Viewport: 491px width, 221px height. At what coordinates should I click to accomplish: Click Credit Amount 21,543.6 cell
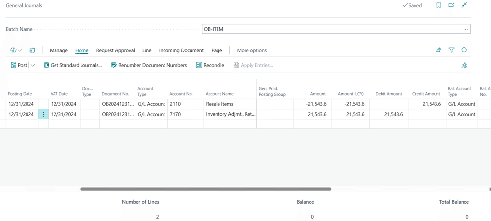pyautogui.click(x=427, y=104)
